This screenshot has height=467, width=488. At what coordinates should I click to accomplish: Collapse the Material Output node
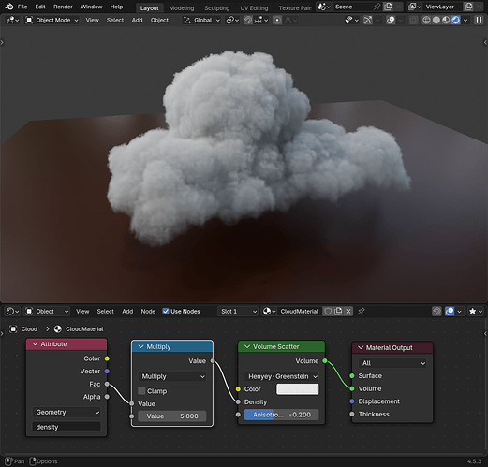(x=361, y=347)
